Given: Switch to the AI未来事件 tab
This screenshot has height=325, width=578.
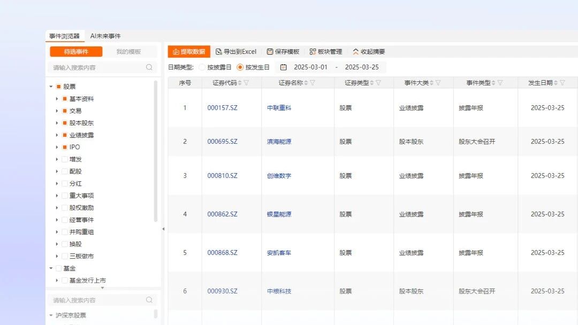Looking at the screenshot, I should coord(105,36).
